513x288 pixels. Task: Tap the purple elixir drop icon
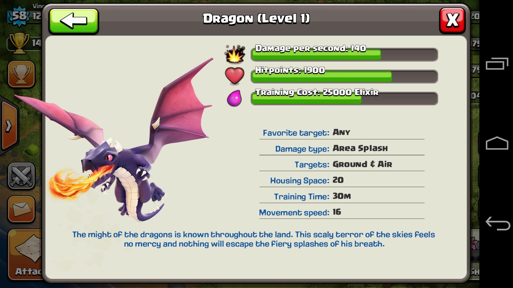[234, 98]
